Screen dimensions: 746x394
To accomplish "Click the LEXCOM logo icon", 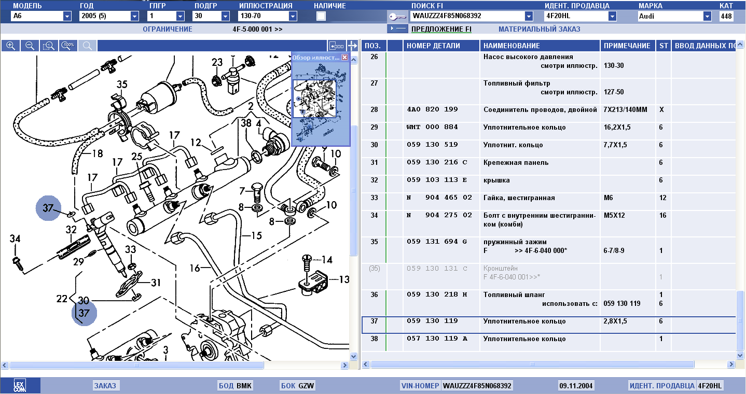I will point(20,386).
